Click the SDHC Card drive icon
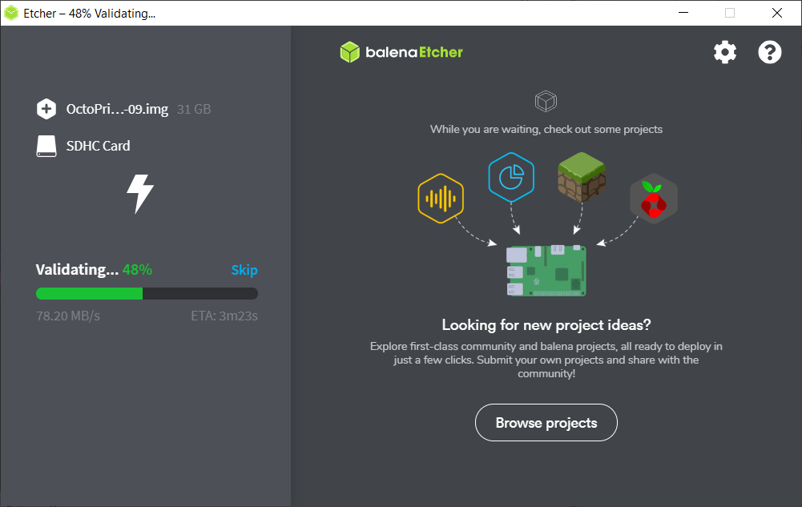Image resolution: width=802 pixels, height=507 pixels. pos(46,146)
